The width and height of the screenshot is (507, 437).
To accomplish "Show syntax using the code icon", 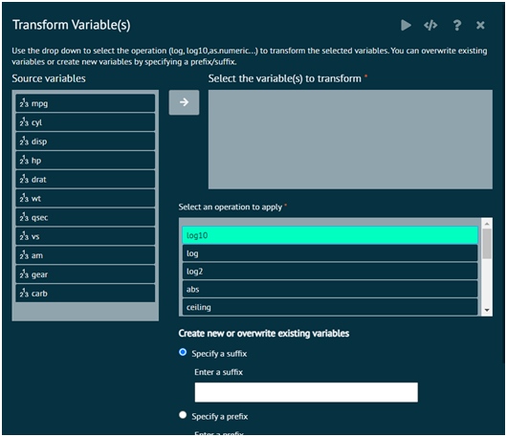I will (430, 25).
